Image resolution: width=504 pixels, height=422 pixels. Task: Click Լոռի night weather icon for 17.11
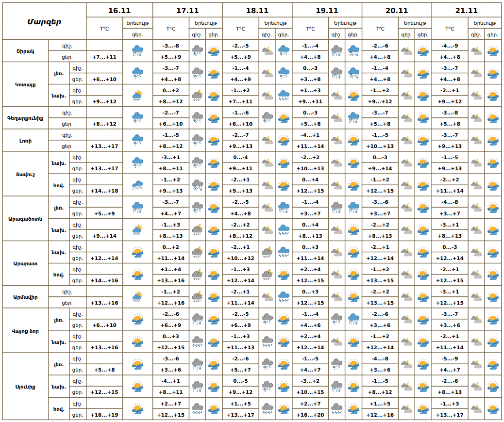tap(197, 140)
